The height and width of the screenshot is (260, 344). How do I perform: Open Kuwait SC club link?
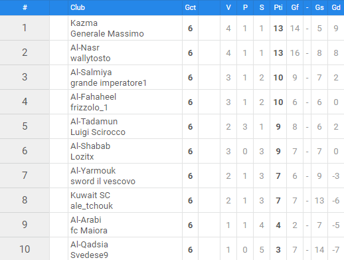90,195
